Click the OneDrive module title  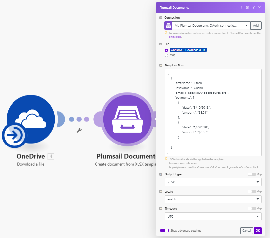click(31, 156)
